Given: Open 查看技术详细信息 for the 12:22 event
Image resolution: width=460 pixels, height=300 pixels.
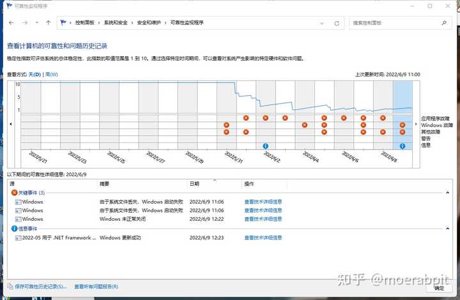Looking at the screenshot, I should point(263,219).
